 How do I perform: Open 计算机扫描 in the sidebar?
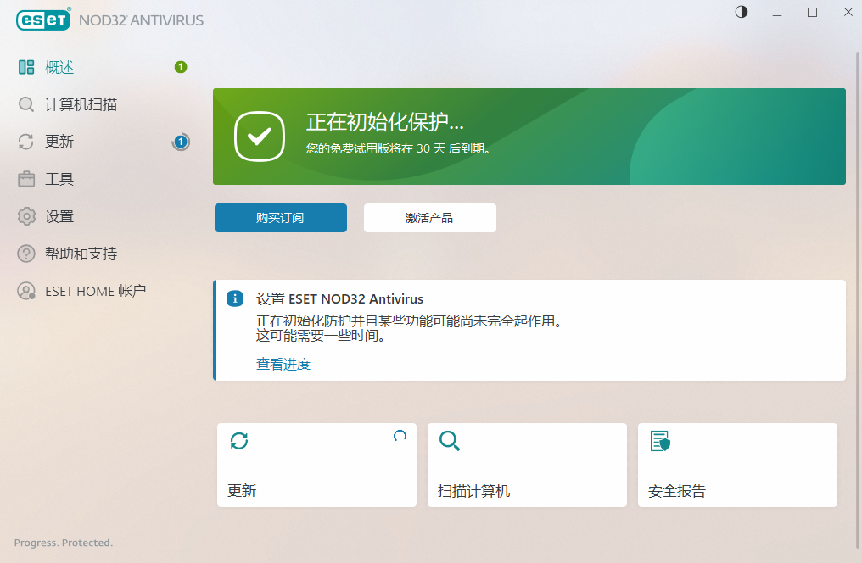coord(81,104)
